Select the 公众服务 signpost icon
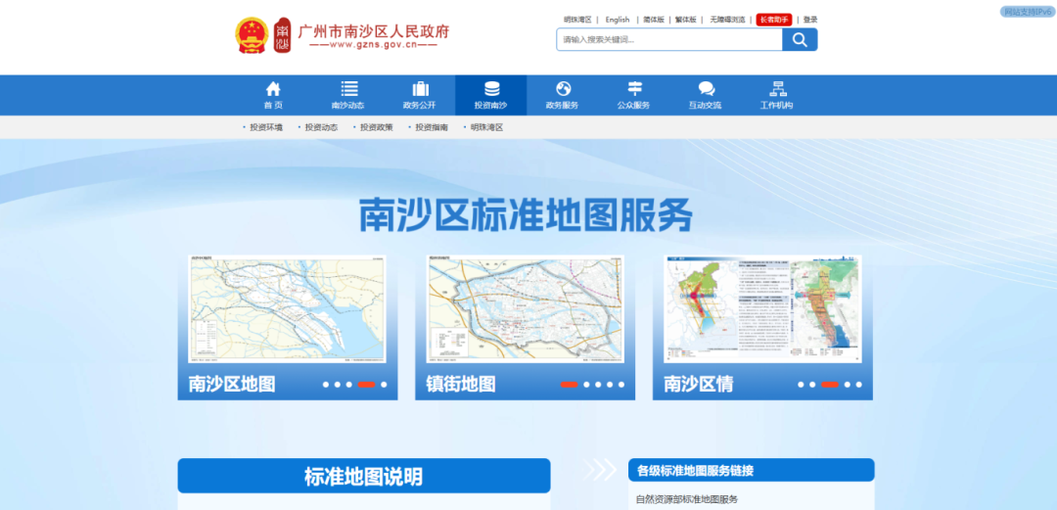 (634, 89)
